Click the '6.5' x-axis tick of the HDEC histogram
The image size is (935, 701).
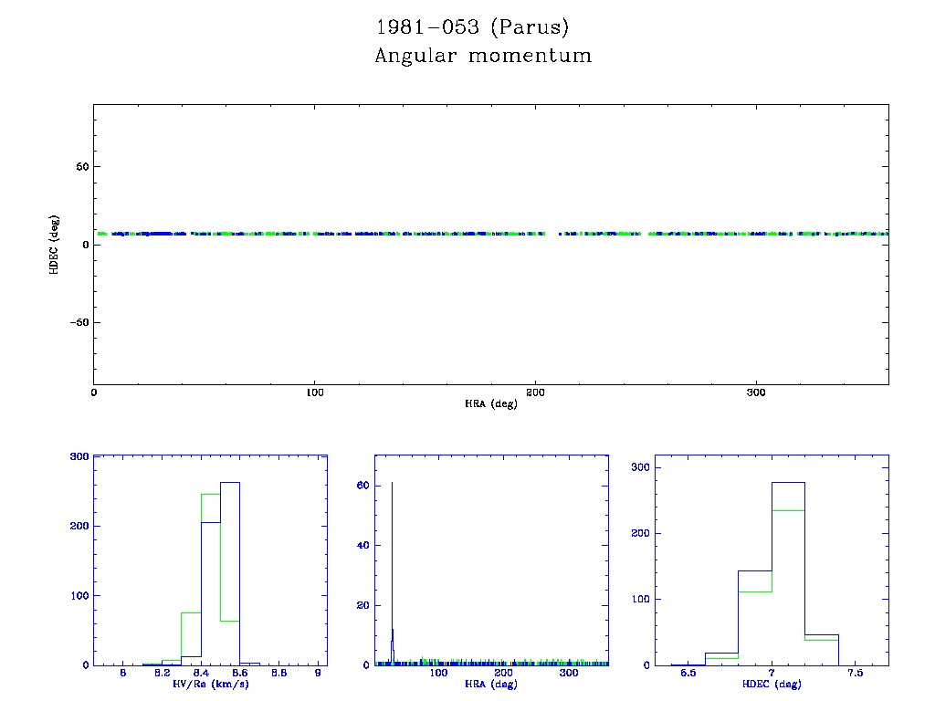point(688,674)
